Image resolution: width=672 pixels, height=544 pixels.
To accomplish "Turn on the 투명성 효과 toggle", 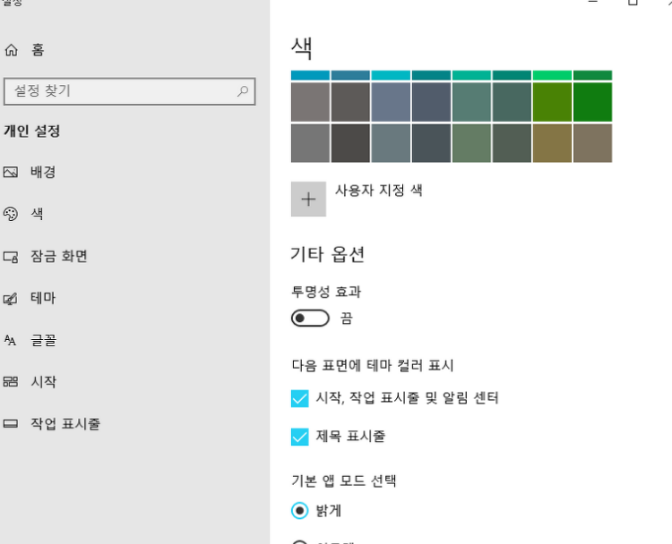I will click(310, 318).
